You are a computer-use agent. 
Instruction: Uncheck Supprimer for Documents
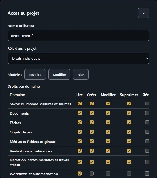129,113
